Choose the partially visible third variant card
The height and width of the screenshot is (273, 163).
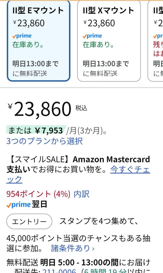click(x=156, y=41)
